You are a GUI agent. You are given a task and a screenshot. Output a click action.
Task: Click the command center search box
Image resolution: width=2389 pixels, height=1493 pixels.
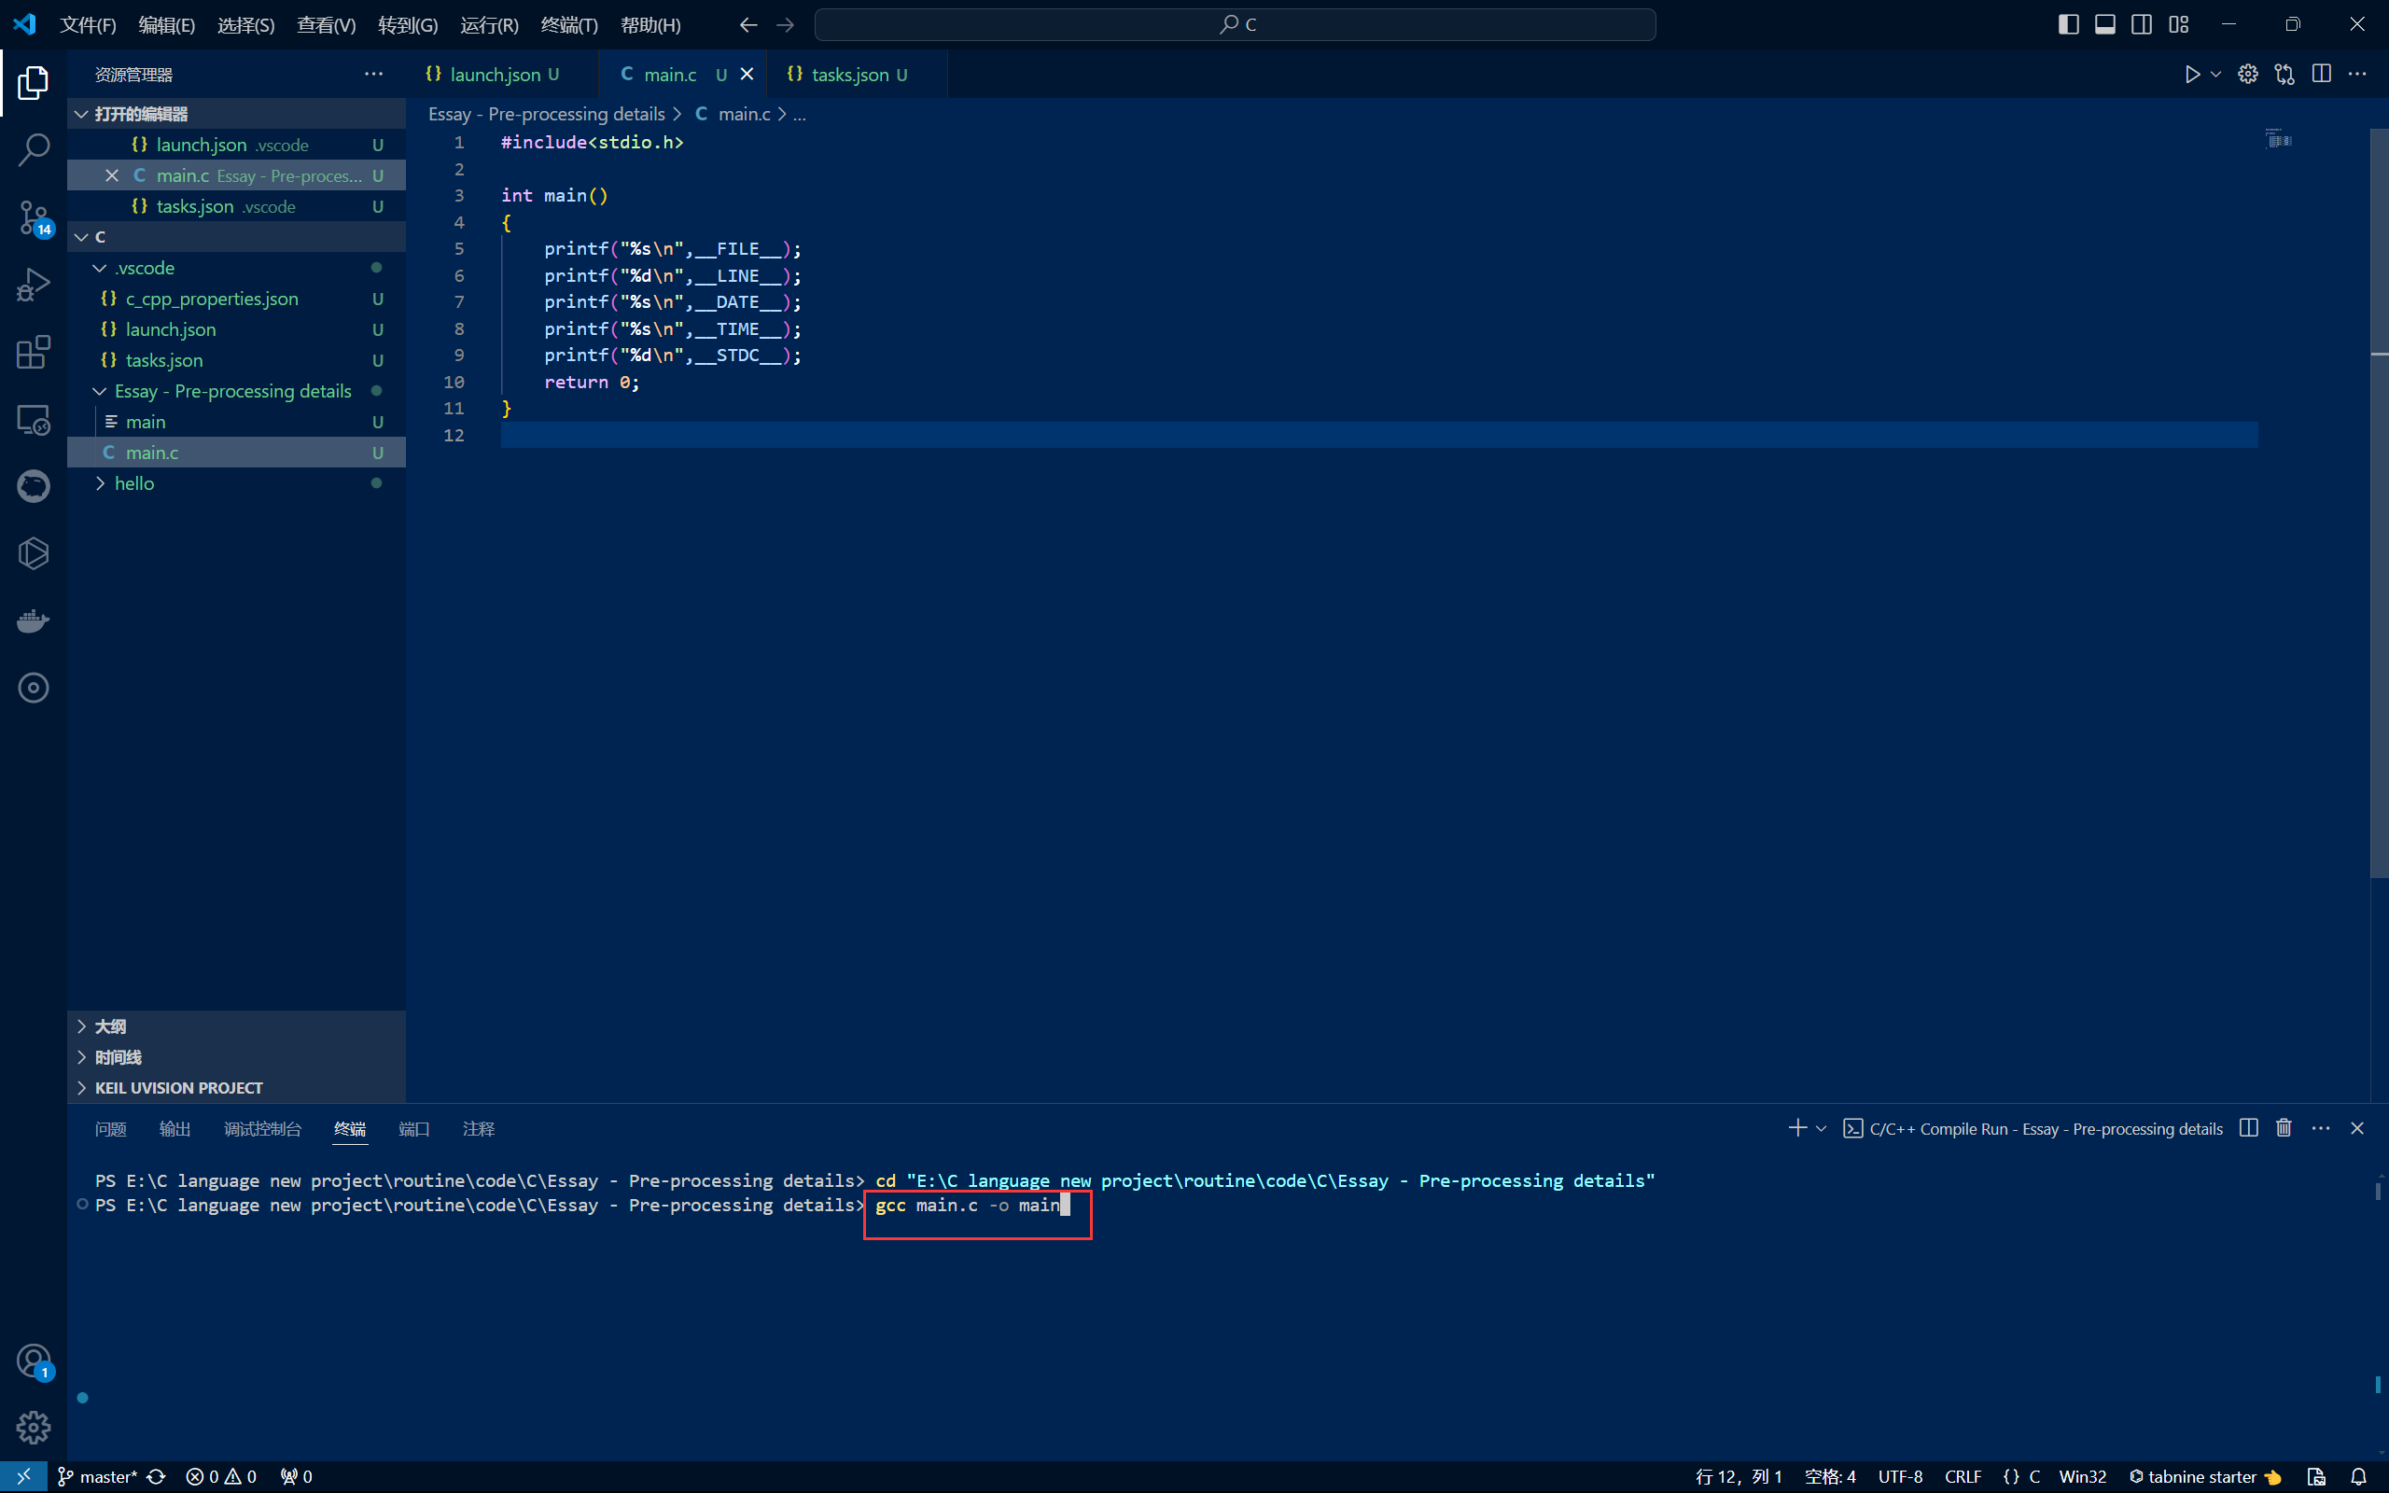pos(1235,24)
